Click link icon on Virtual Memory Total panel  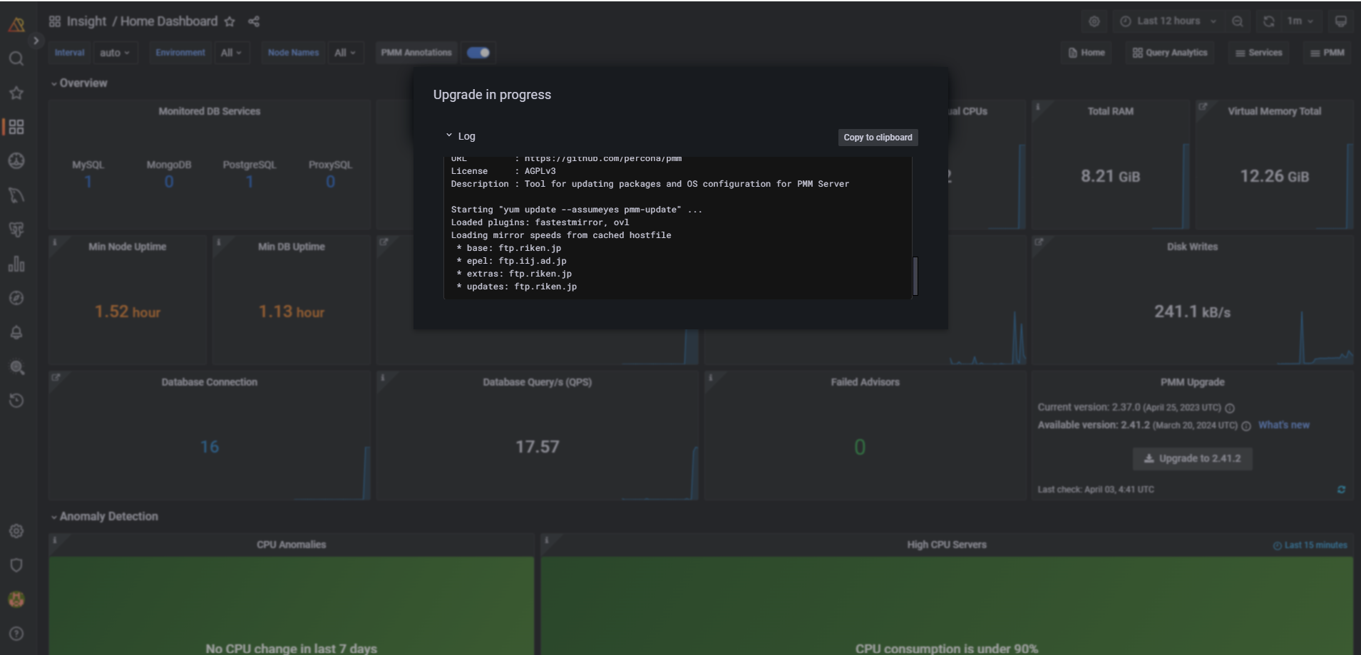point(1203,107)
